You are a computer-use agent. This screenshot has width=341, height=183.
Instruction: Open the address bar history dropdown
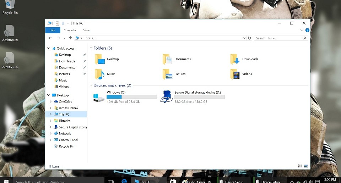click(x=244, y=38)
